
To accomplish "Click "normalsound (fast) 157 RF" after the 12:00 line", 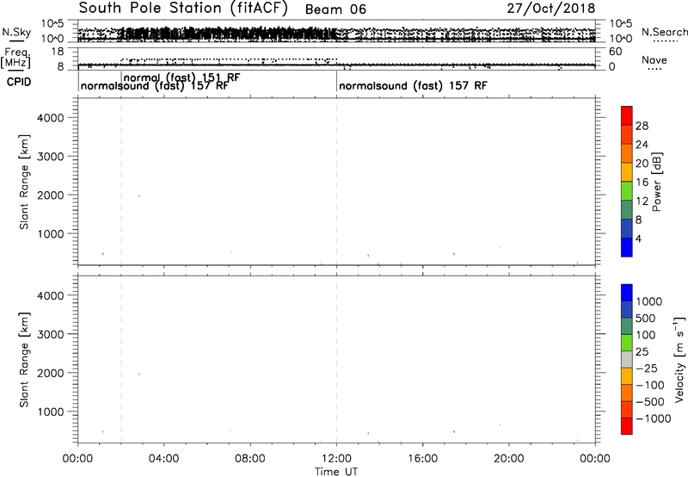I will (413, 85).
